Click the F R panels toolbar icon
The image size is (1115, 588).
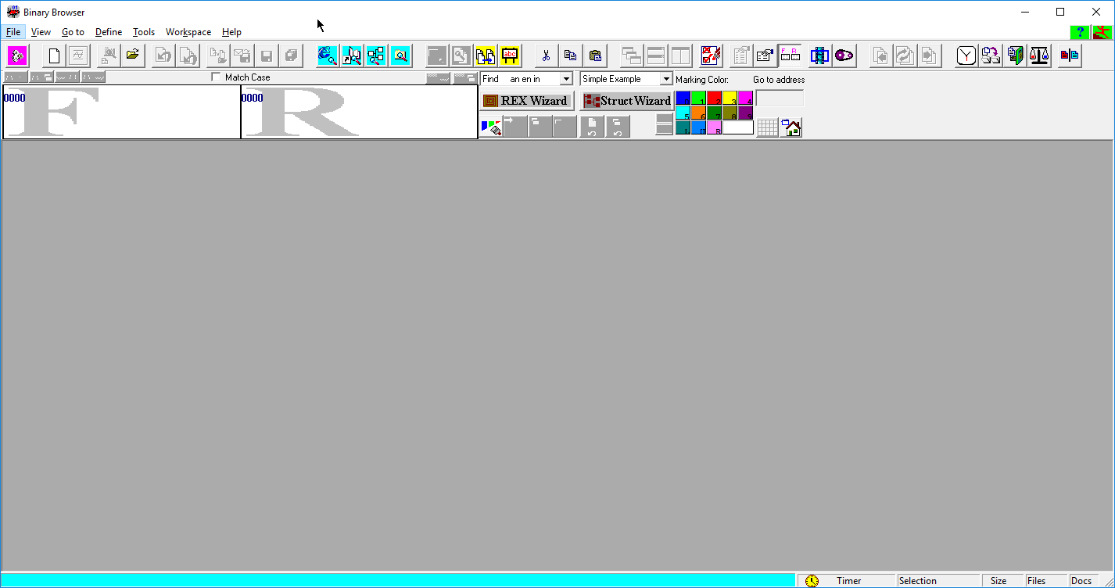point(790,56)
